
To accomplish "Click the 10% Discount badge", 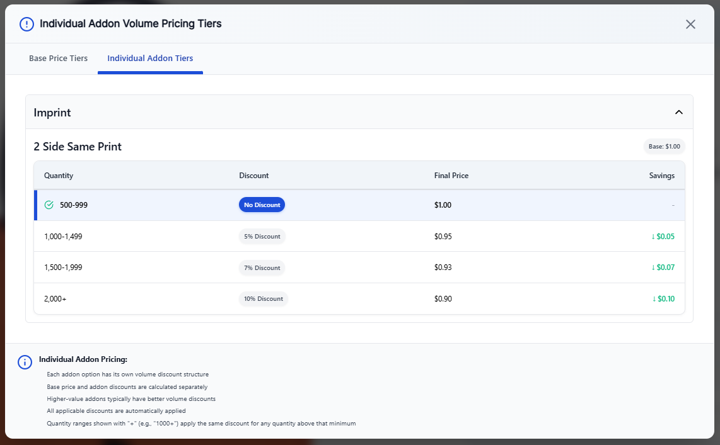I will 263,298.
